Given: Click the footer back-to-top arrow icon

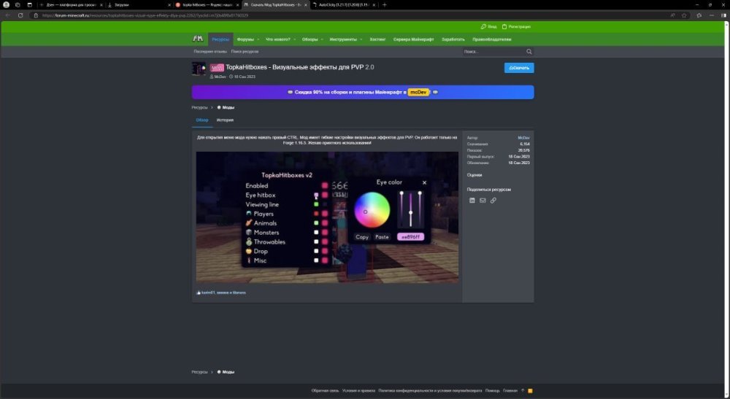Looking at the screenshot, I should click(523, 391).
